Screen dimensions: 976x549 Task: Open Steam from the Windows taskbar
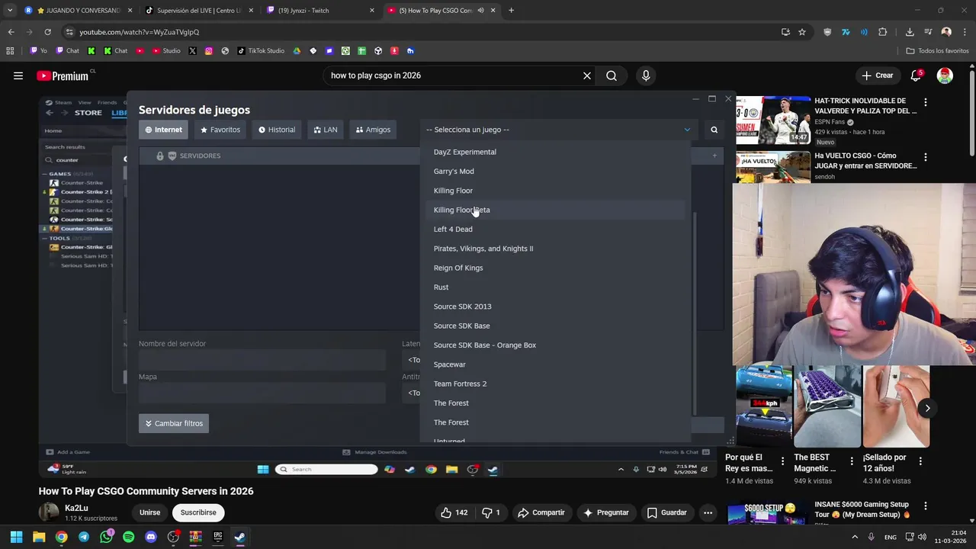tap(239, 537)
